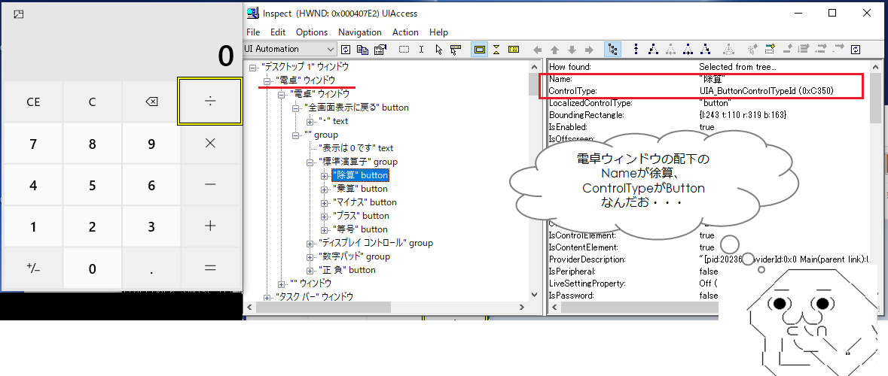Expand the "除算" button tree node
The image size is (888, 376).
[324, 176]
